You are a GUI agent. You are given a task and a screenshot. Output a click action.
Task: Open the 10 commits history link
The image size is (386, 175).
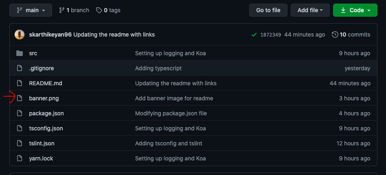351,35
